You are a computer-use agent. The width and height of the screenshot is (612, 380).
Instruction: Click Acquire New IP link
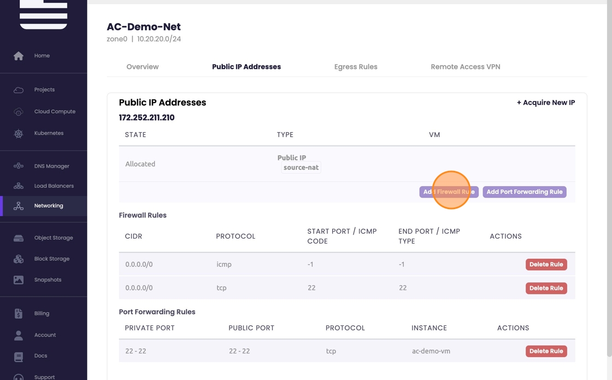tap(545, 103)
